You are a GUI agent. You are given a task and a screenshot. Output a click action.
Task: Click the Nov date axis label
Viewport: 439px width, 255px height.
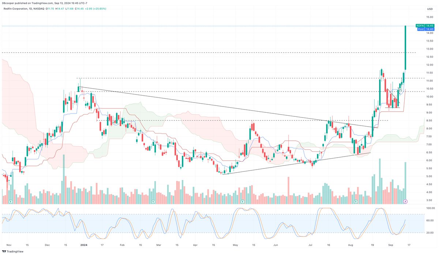tap(10, 245)
